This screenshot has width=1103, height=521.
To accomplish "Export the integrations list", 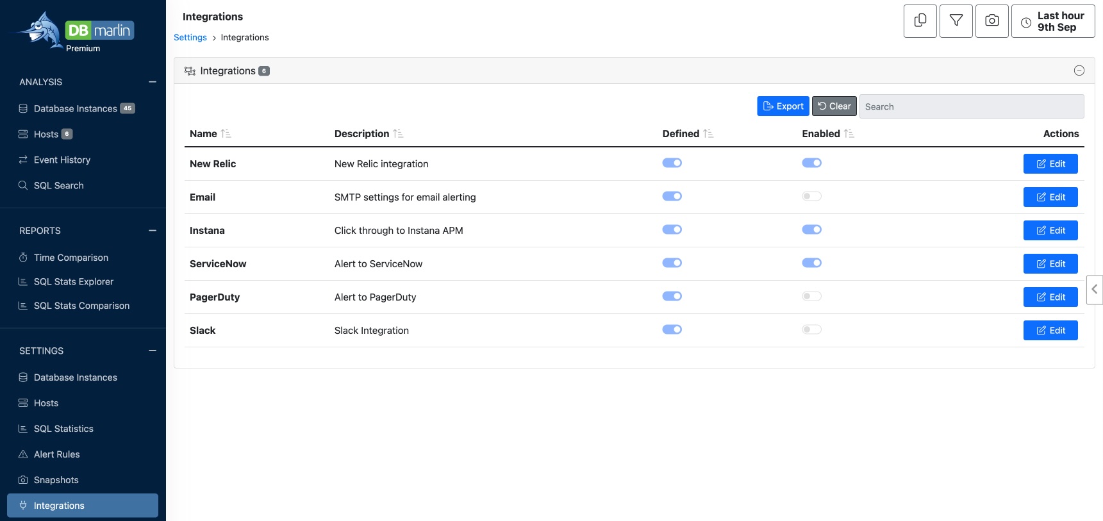I will click(783, 106).
